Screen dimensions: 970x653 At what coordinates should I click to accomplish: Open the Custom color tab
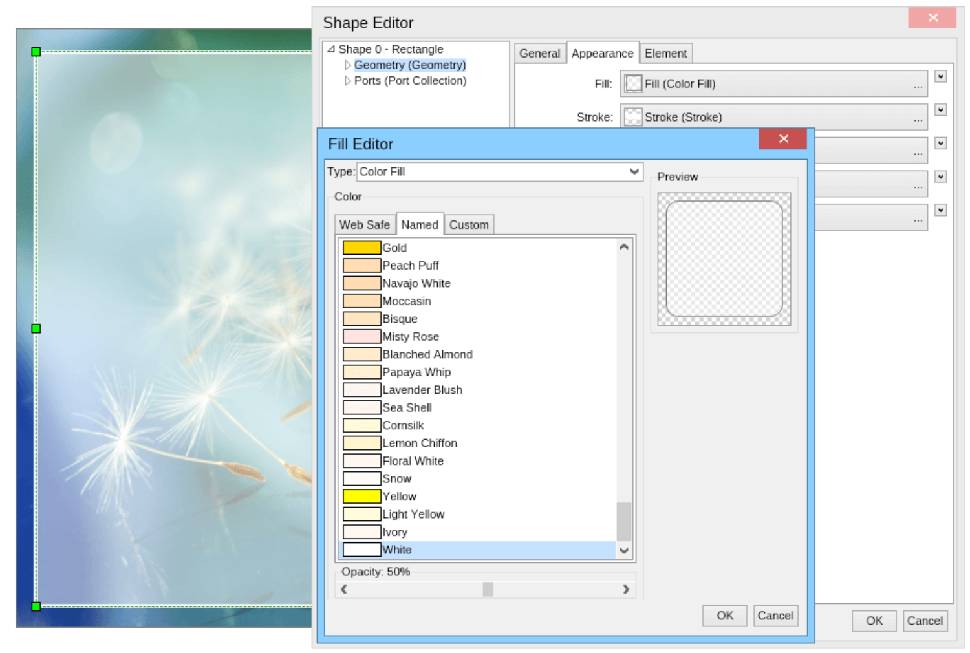click(x=469, y=224)
